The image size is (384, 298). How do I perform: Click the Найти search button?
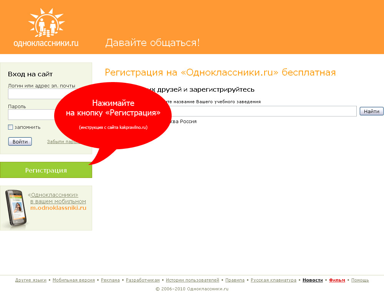pos(371,111)
